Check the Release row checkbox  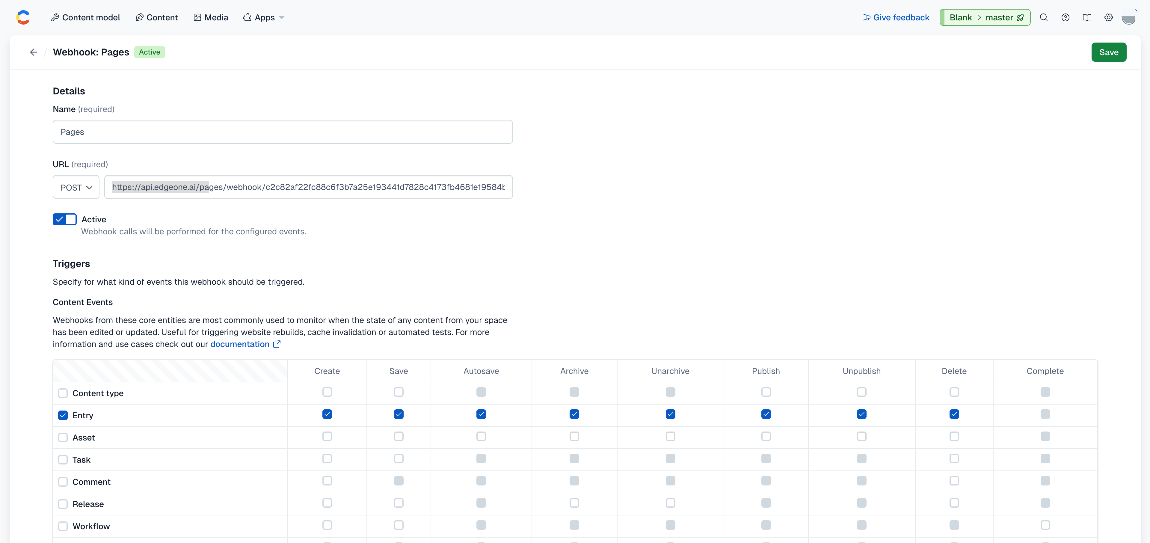pos(63,504)
